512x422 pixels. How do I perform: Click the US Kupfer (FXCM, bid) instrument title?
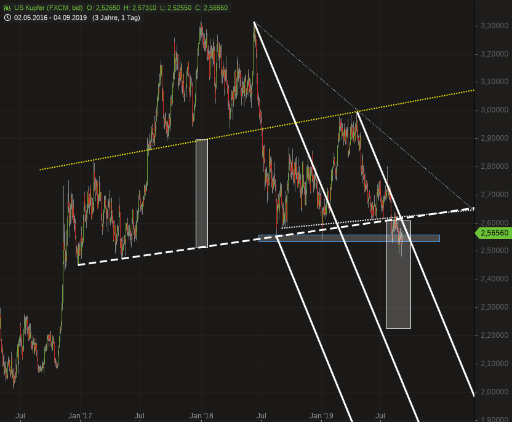[x=49, y=8]
